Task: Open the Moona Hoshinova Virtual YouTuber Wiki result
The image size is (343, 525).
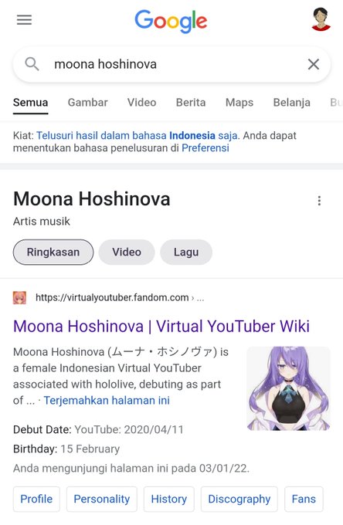Action: pyautogui.click(x=161, y=326)
